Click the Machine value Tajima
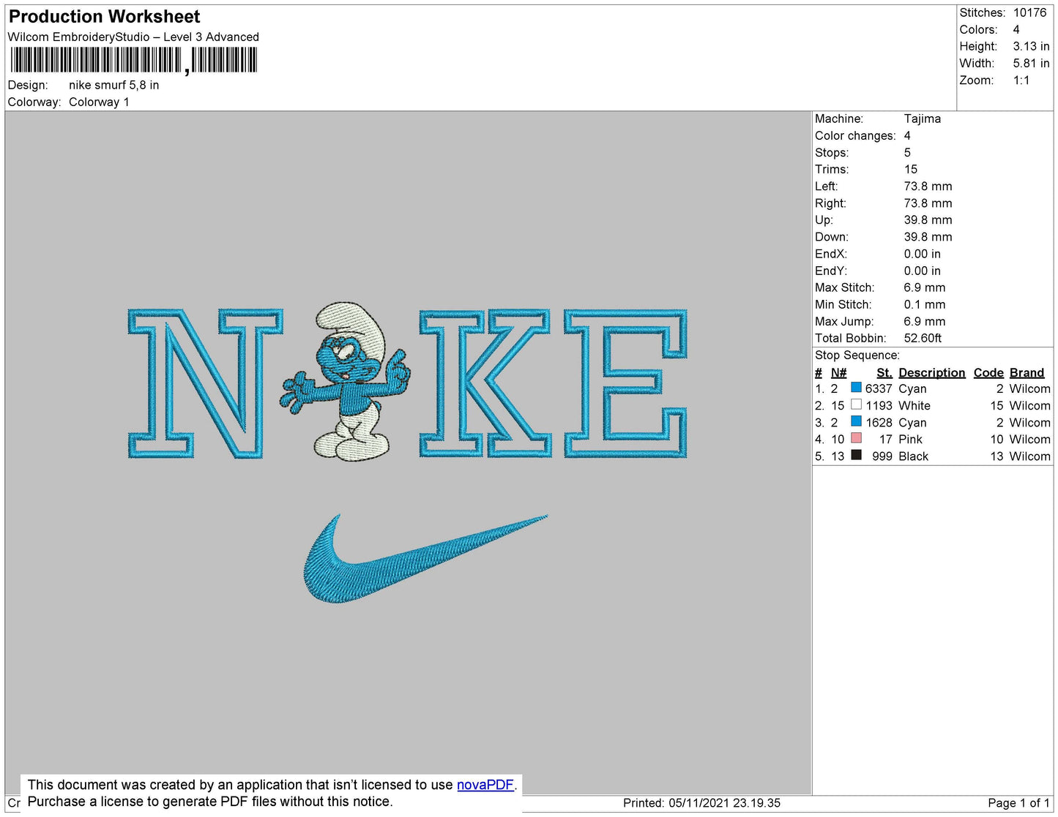 point(923,118)
